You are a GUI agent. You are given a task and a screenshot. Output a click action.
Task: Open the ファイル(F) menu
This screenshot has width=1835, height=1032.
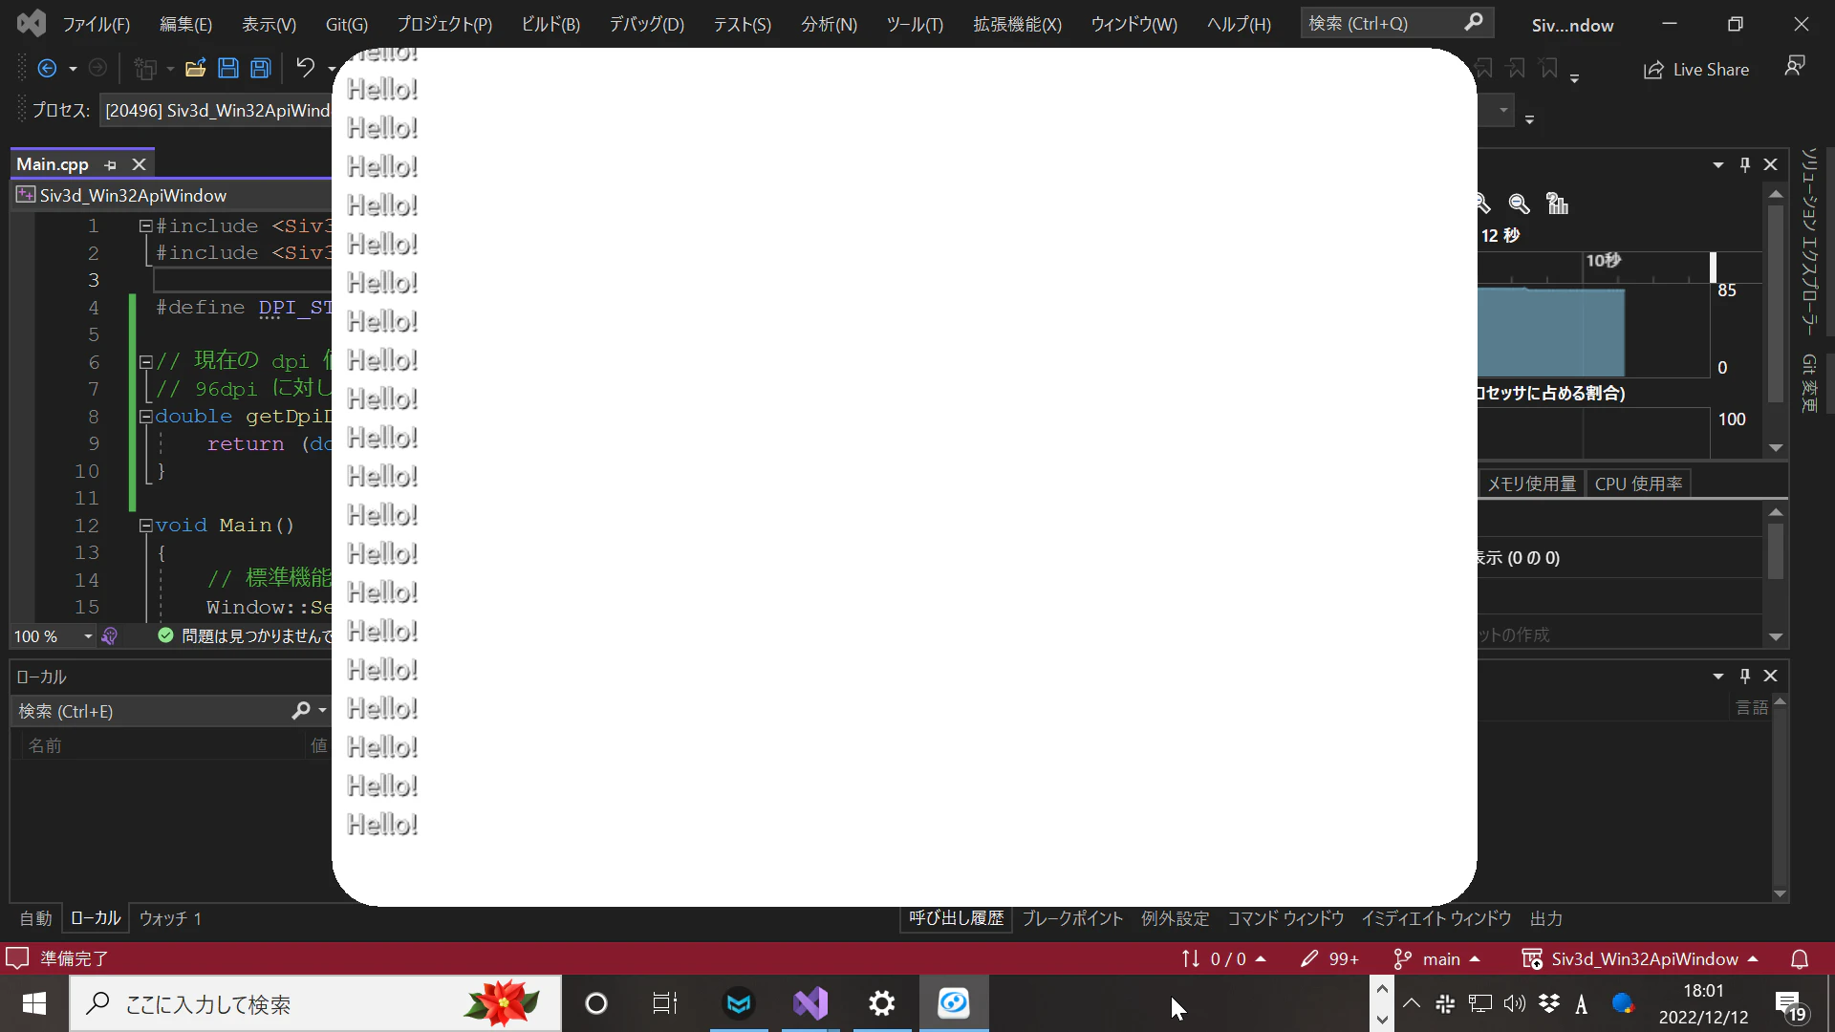(x=96, y=24)
